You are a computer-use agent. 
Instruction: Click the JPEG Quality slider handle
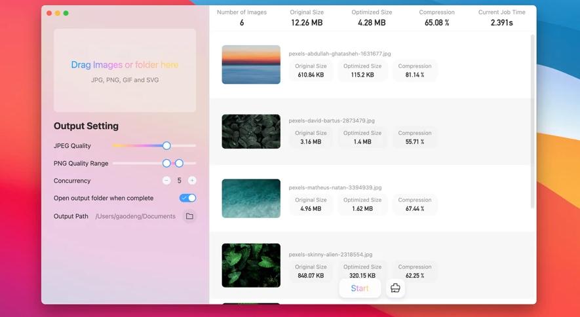[166, 145]
